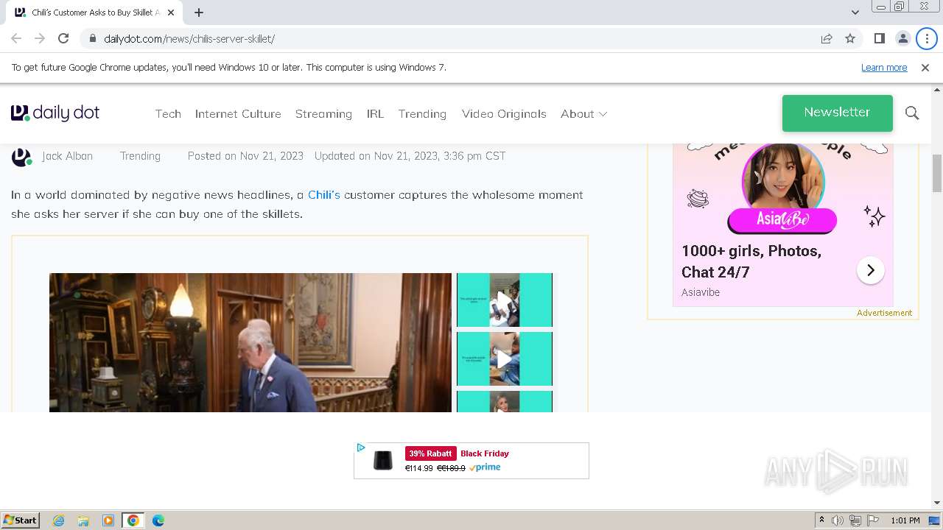Share this page via the share icon
The width and height of the screenshot is (943, 530).
(x=827, y=38)
